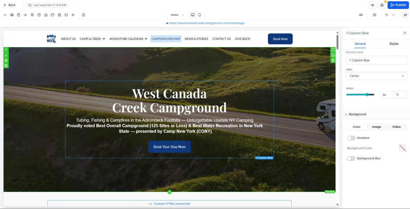Select the Color background tab
Viewport: 410px width, 209px height.
357,127
